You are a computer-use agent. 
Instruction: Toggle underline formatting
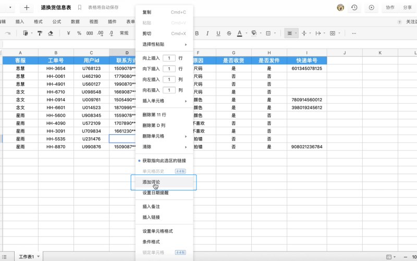pyautogui.click(x=218, y=33)
